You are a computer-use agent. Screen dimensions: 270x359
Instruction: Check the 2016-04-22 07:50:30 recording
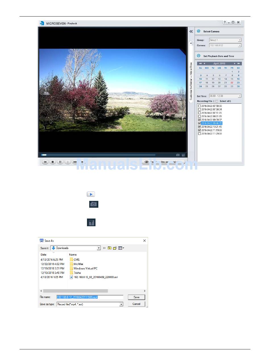200,106
